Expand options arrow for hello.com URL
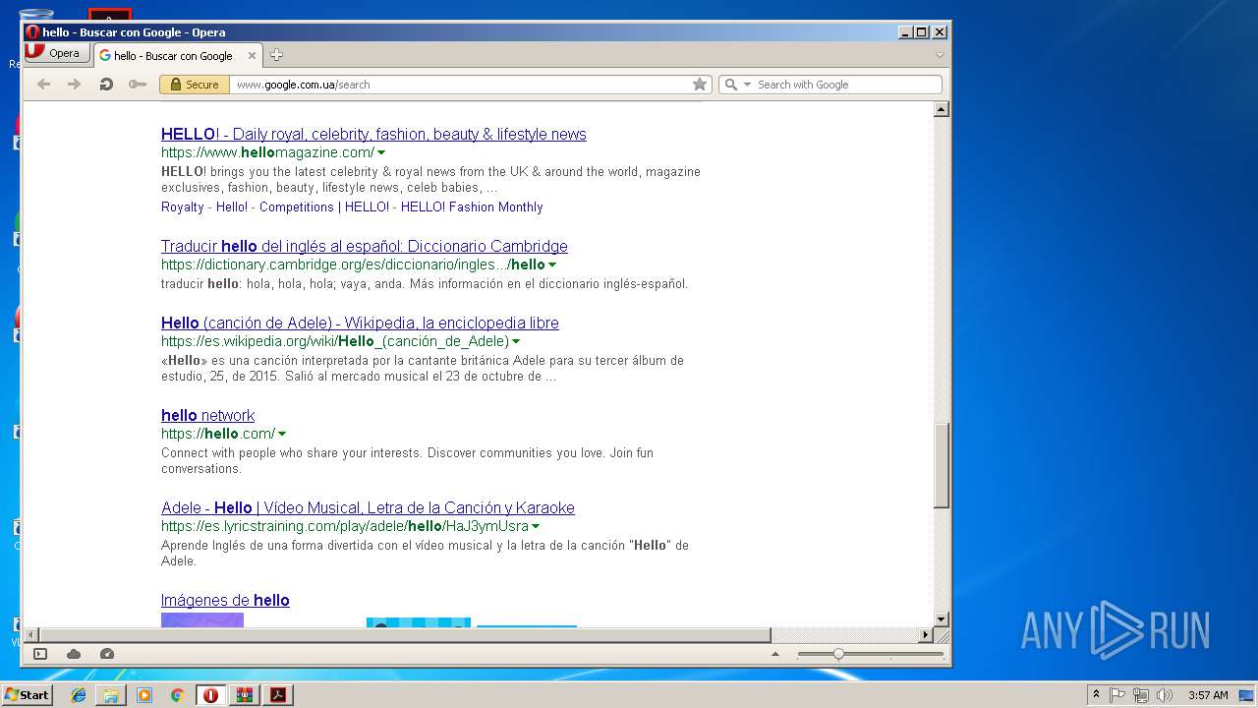Viewport: 1258px width, 708px height. 282,435
